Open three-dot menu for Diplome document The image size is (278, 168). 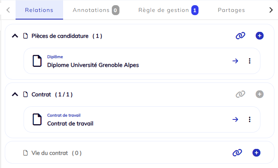(250, 61)
